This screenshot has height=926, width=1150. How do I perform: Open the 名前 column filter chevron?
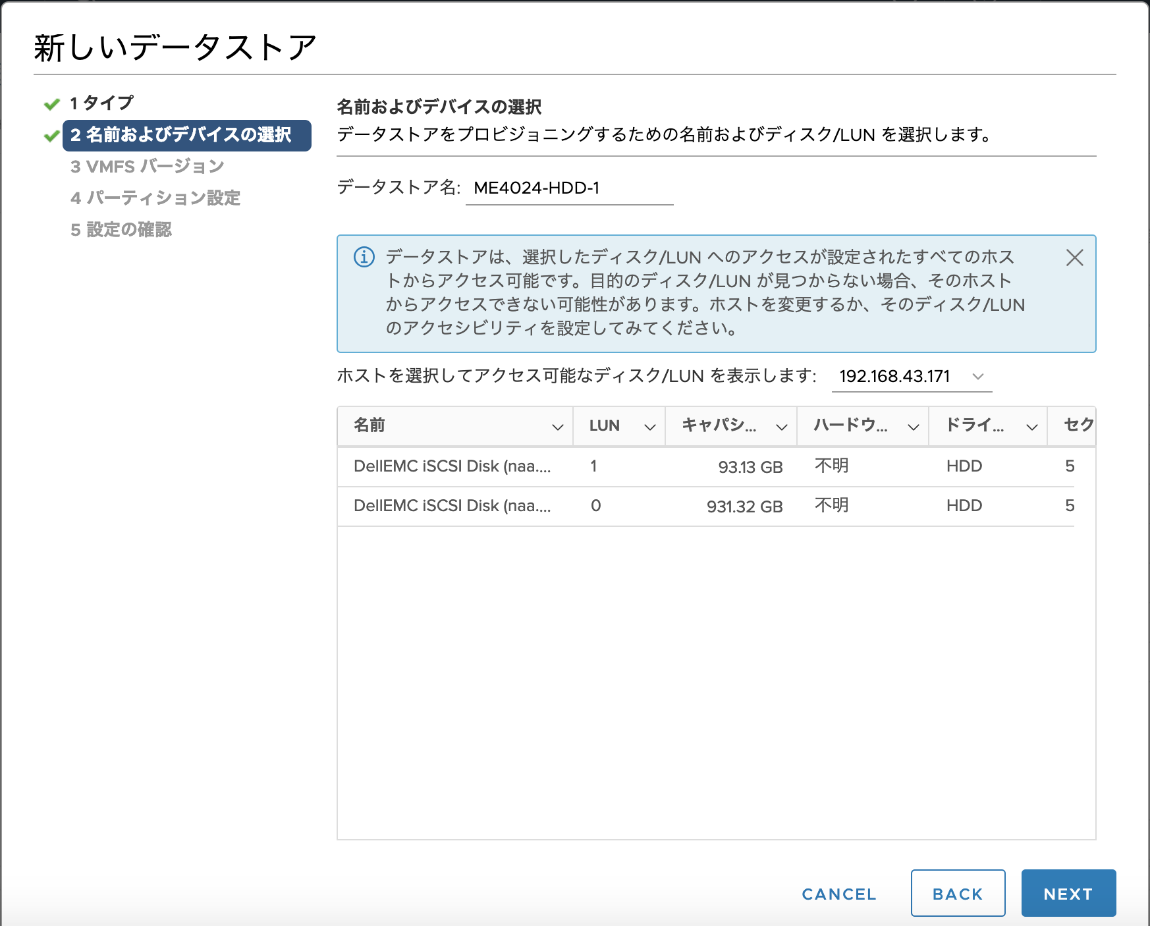click(557, 427)
